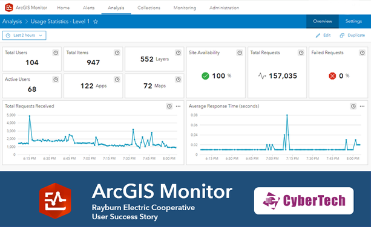Viewport: 371px width, 227px height.
Task: Click the ArcGIS Monitor logo icon
Action: pyautogui.click(x=9, y=8)
